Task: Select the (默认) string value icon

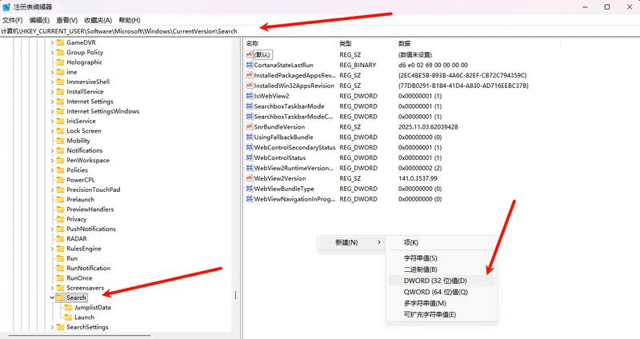Action: (x=250, y=54)
